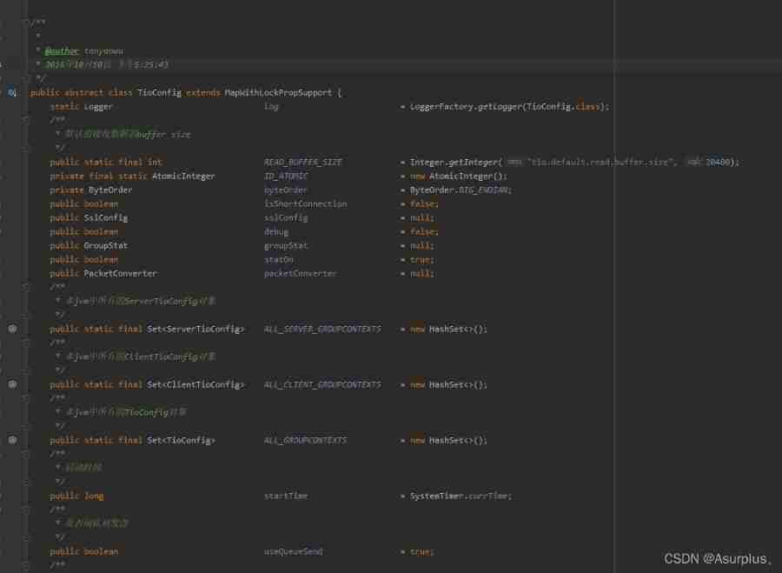The width and height of the screenshot is (782, 573).
Task: Click the gutter icon next to ALL_SERVER_GROUPCONTEXTS field
Action: (x=12, y=329)
